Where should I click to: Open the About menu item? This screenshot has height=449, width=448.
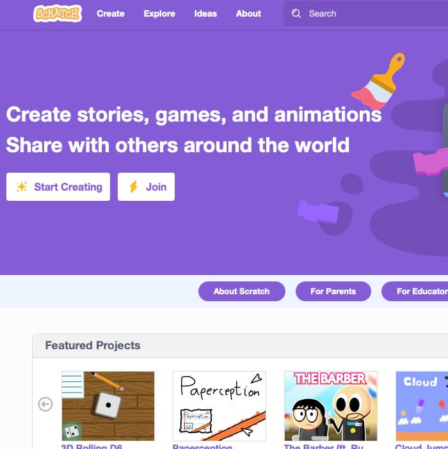click(x=248, y=13)
